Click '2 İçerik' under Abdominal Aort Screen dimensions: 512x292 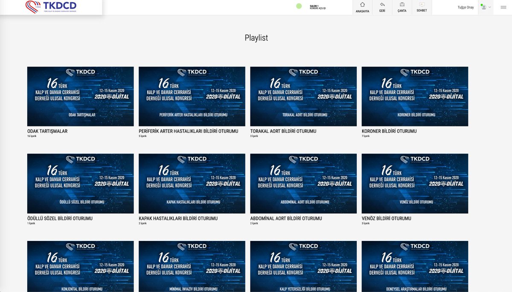(254, 223)
